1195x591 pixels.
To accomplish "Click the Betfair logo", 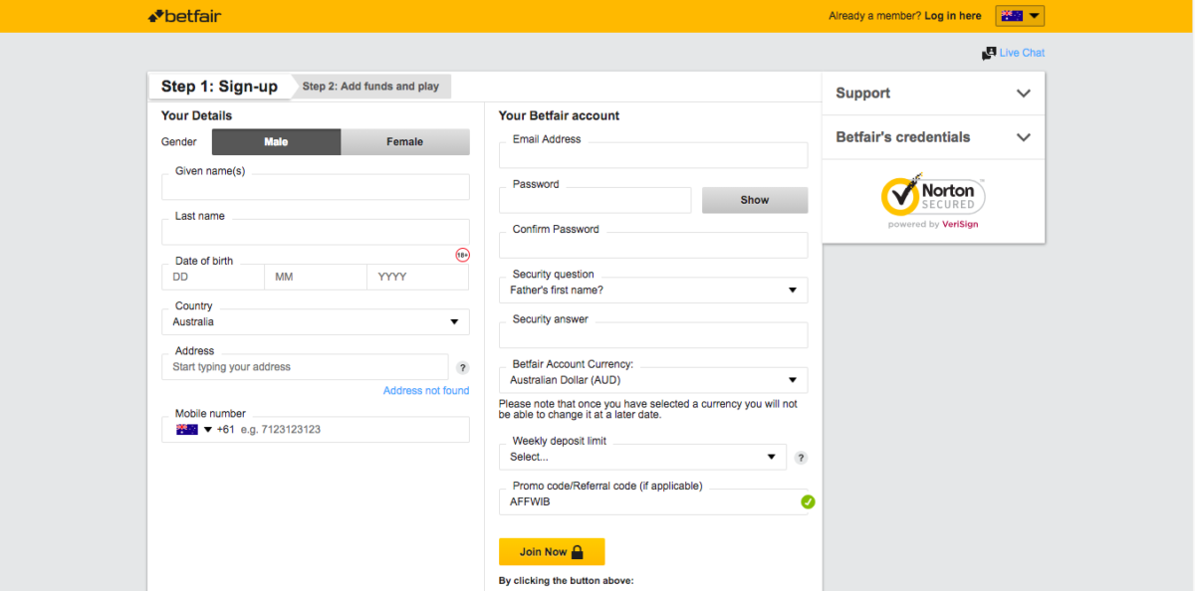I will coord(184,15).
